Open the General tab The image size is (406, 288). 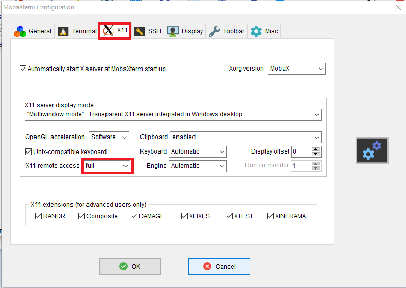click(33, 31)
